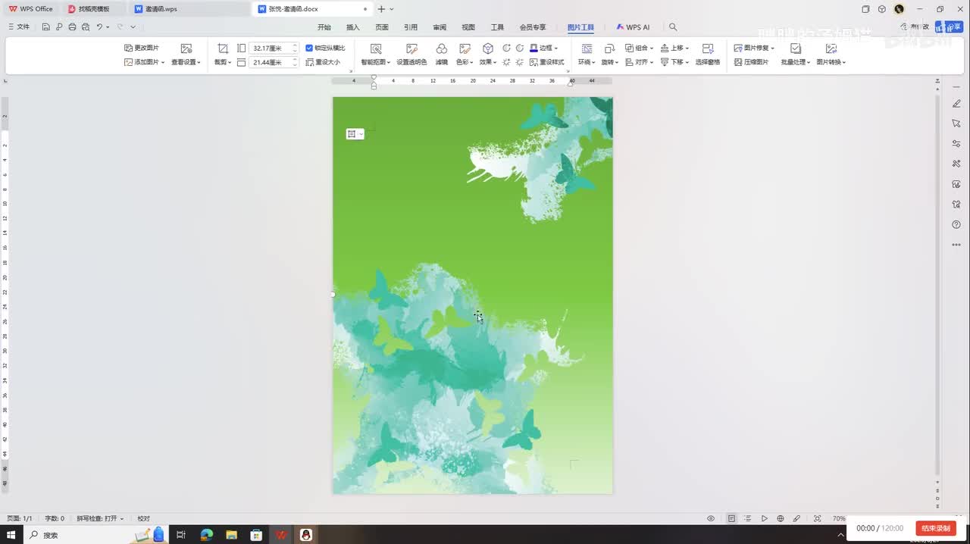Open the 边框 border dropdown
This screenshot has width=970, height=544.
pos(544,48)
